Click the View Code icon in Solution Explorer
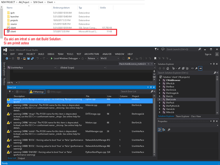This screenshot has width=220, height=165. tap(192, 68)
